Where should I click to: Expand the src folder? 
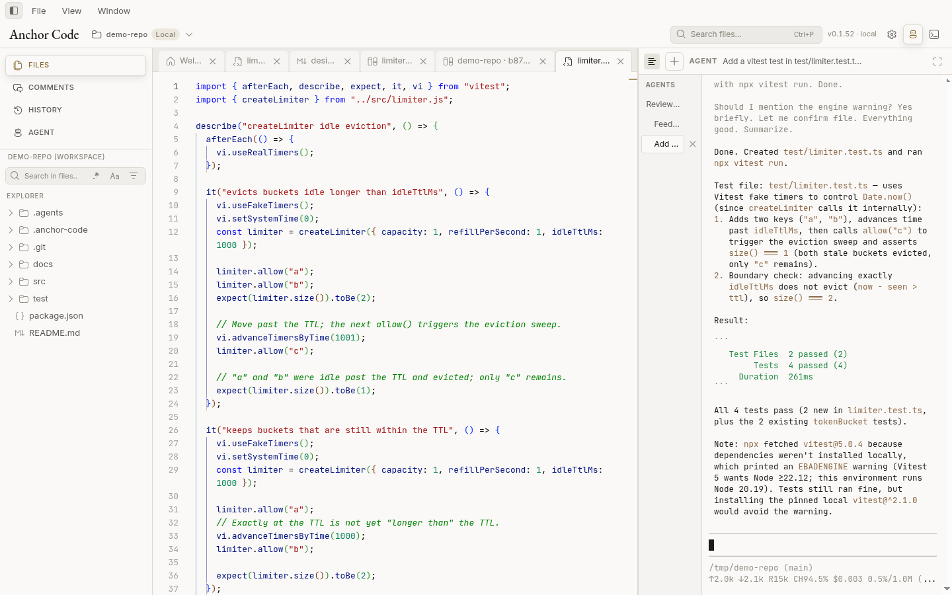pyautogui.click(x=11, y=282)
